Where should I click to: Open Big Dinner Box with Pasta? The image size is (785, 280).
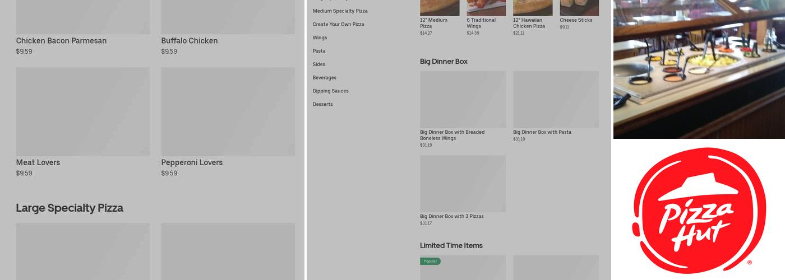[542, 132]
